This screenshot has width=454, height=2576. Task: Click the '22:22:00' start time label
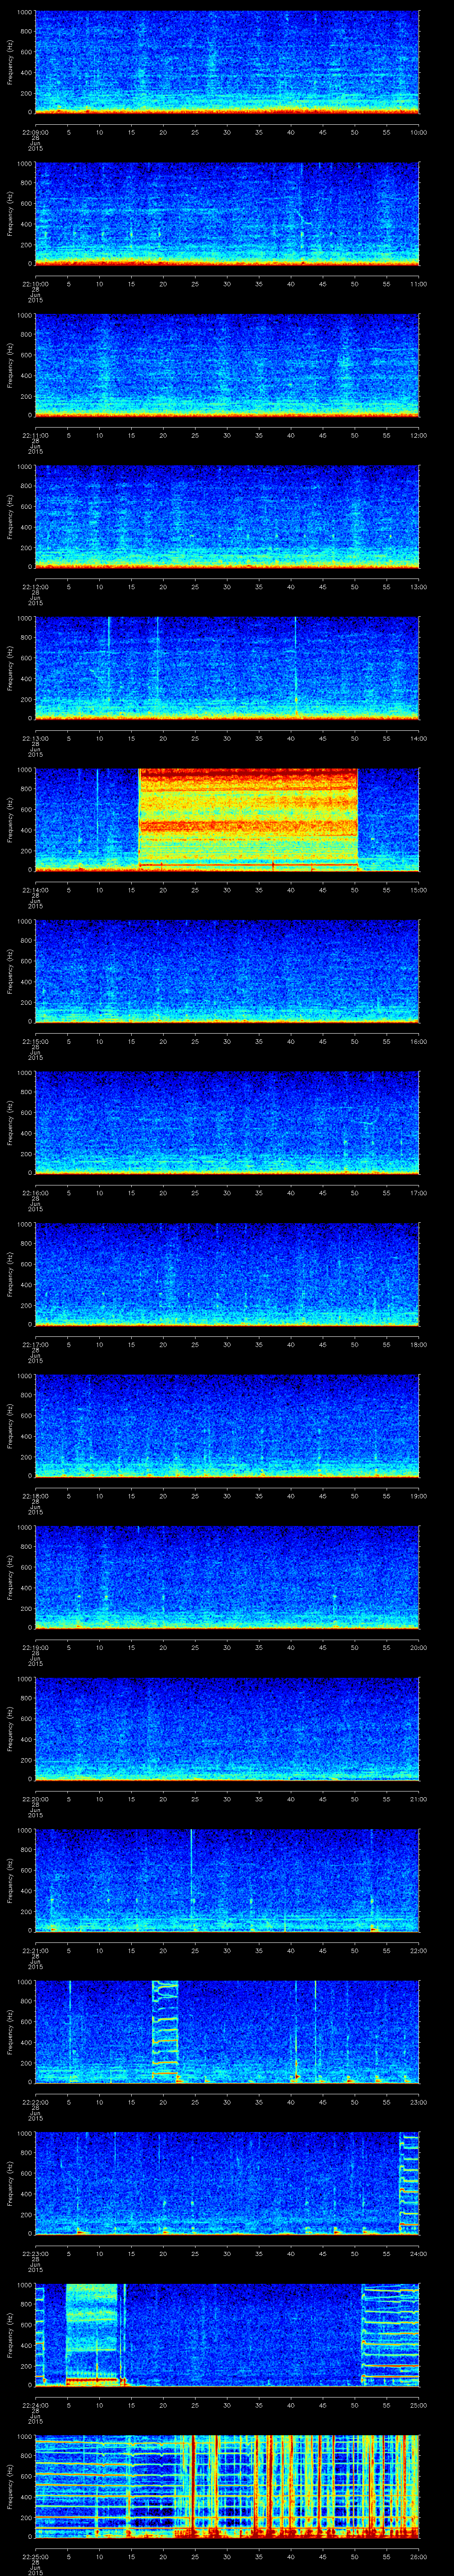(35, 2101)
